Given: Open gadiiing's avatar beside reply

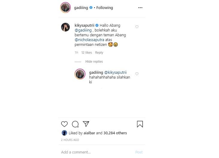Looking at the screenshot, I should click(80, 74).
